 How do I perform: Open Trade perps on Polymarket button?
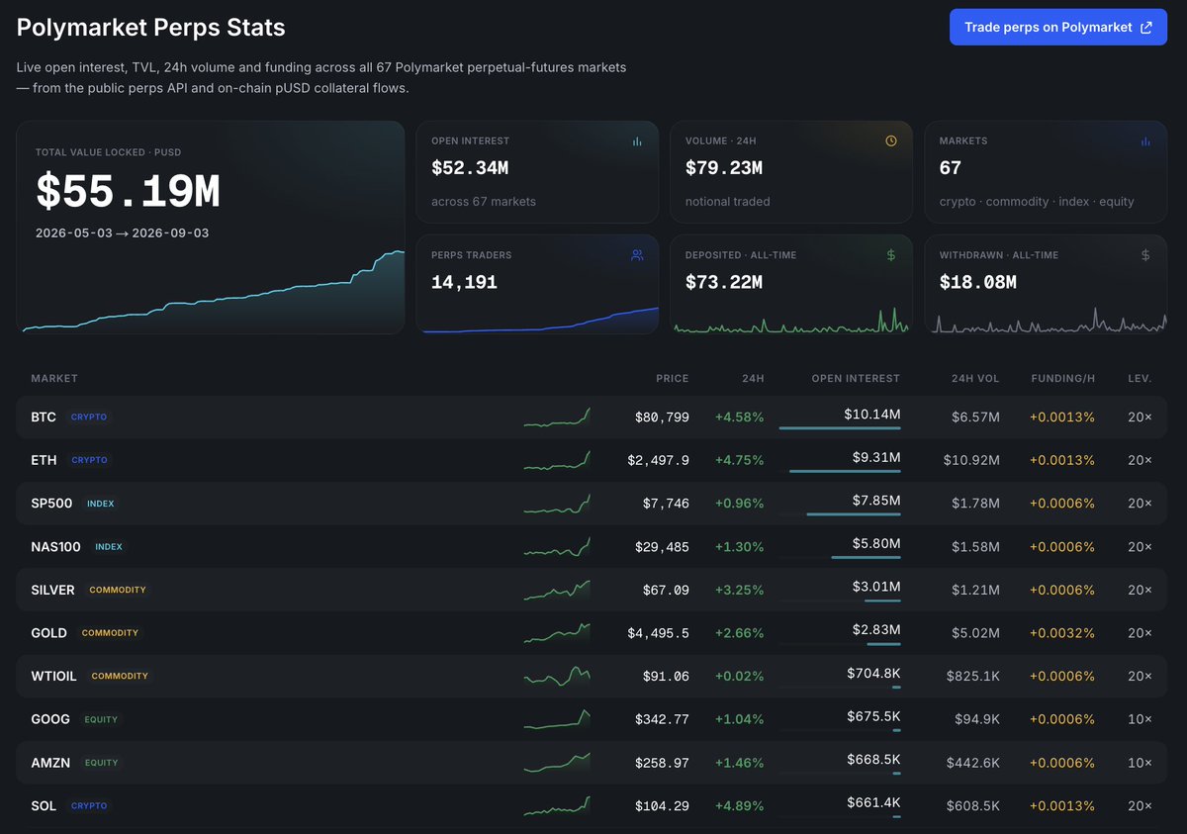point(1057,28)
